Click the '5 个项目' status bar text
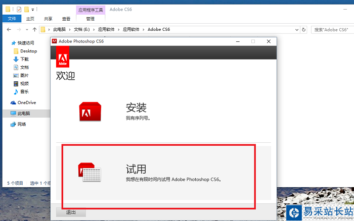Screen dimensions: 354x221 tap(15, 183)
